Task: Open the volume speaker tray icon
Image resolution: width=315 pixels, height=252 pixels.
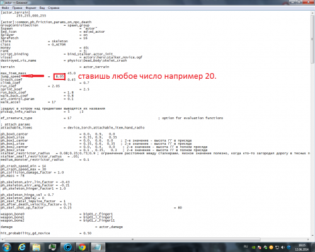Action: (283, 248)
